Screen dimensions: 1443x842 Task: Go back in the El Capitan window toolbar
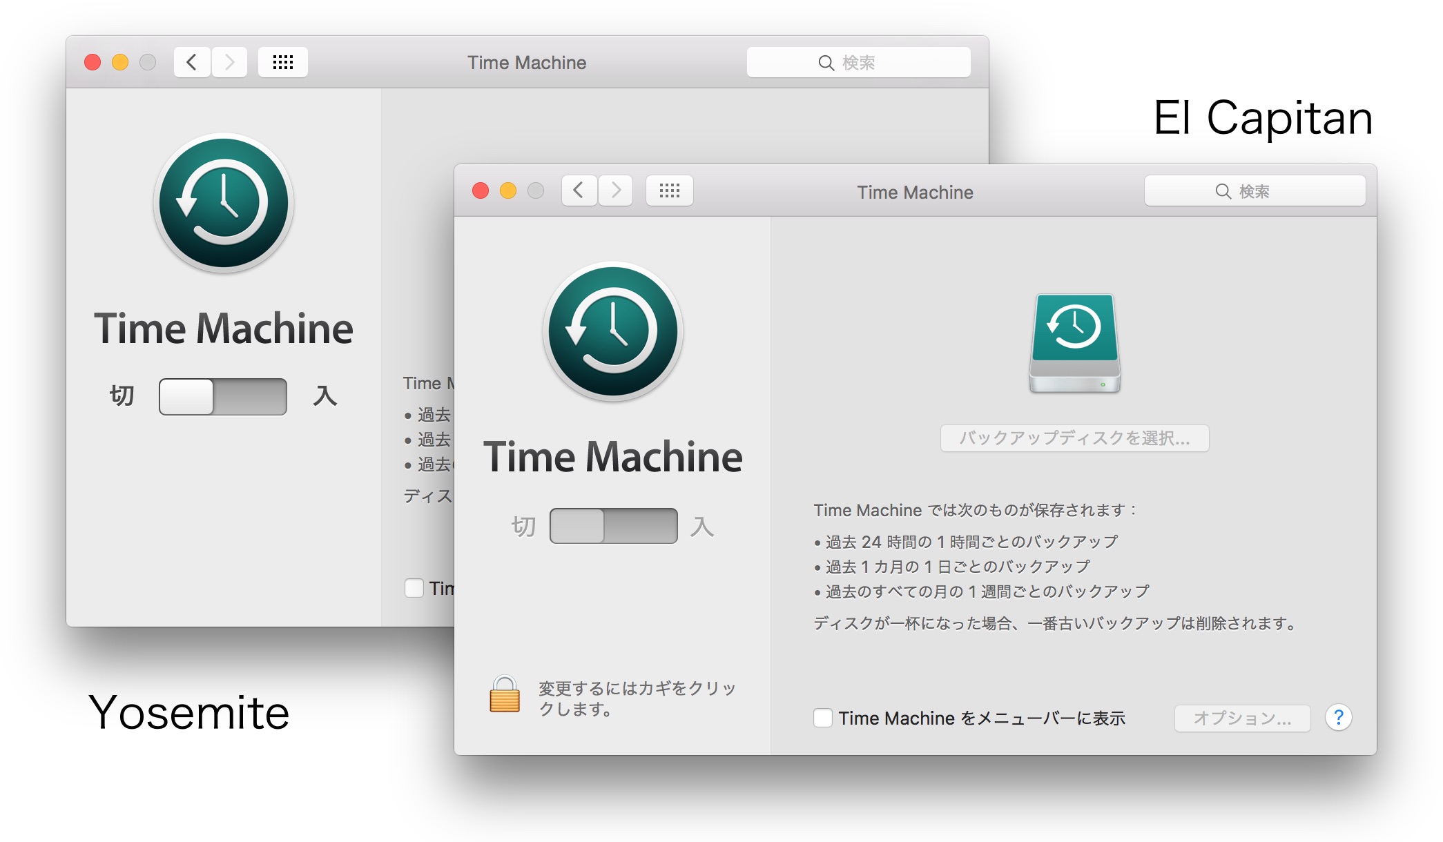click(579, 191)
